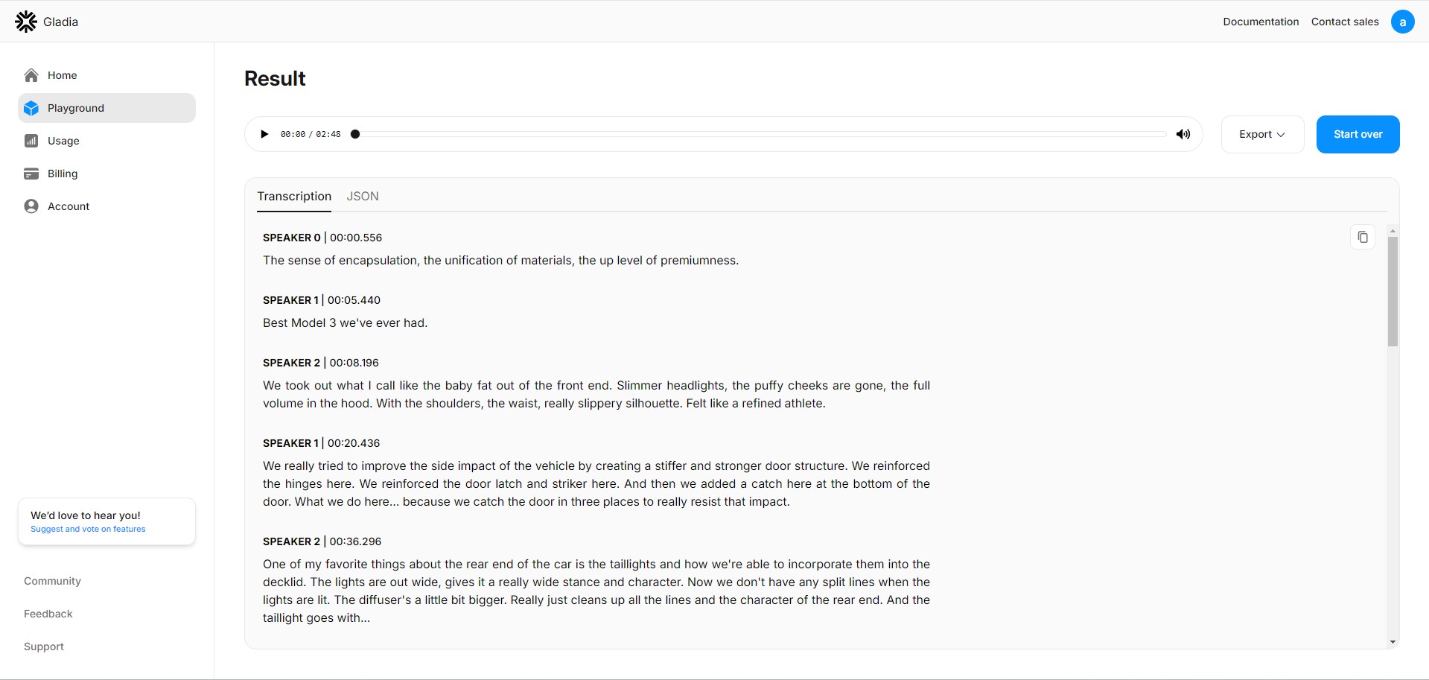Click the Start over button
This screenshot has width=1429, height=680.
coord(1358,134)
